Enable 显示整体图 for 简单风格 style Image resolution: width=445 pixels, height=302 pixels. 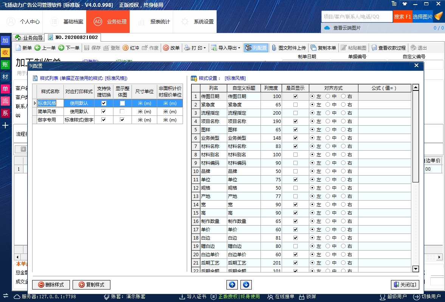coord(122,112)
